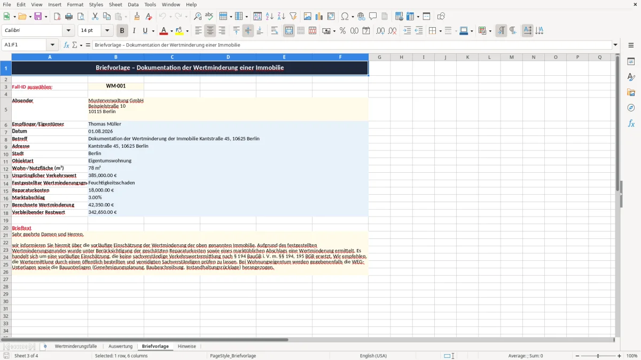Export directly as PDF
Screen dimensions: 641x360
click(57, 17)
